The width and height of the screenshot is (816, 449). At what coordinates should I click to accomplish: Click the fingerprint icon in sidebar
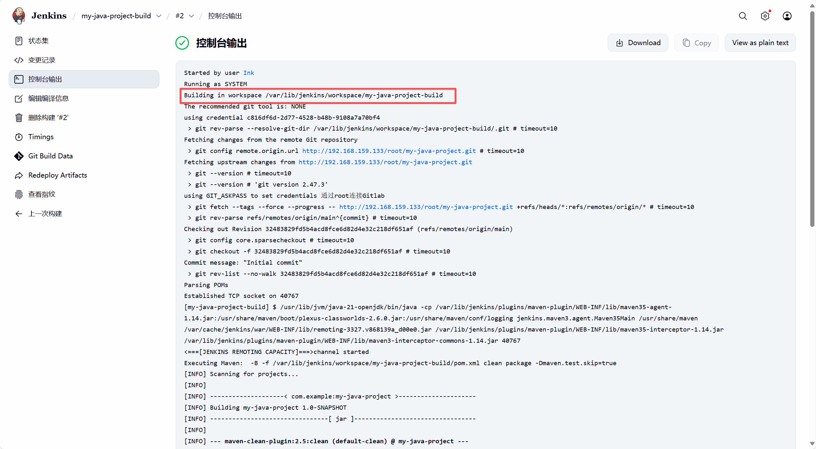pyautogui.click(x=19, y=194)
